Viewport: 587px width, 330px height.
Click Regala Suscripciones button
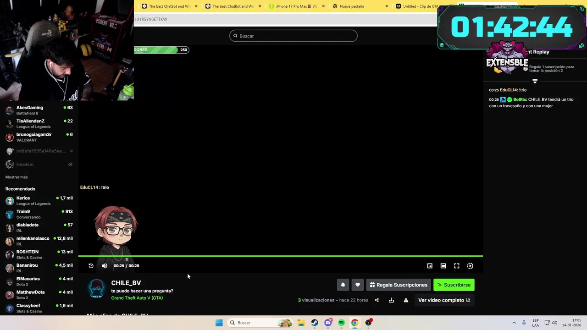tap(399, 285)
